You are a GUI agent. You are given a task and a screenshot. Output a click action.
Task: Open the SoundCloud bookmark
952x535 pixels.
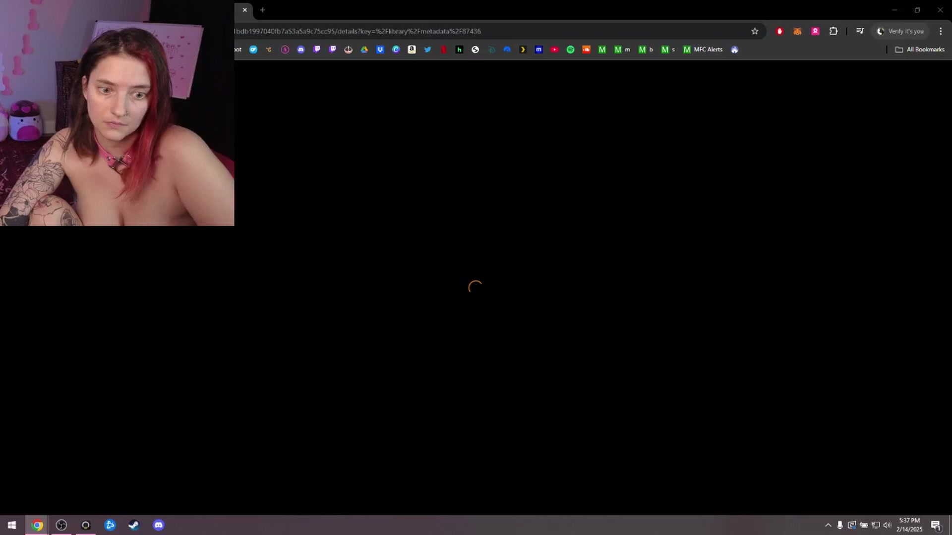[586, 50]
